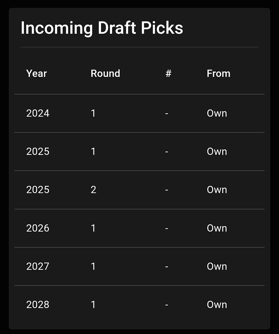The height and width of the screenshot is (334, 279).
Task: Select the 2028 year cell
Action: [38, 304]
